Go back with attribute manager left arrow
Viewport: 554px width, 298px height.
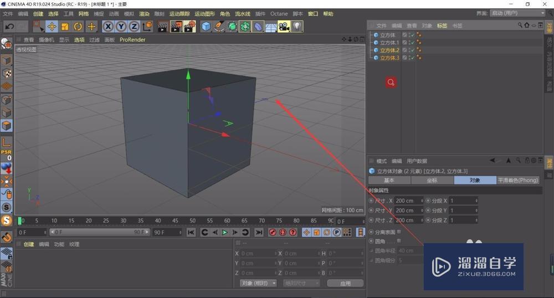(492, 160)
